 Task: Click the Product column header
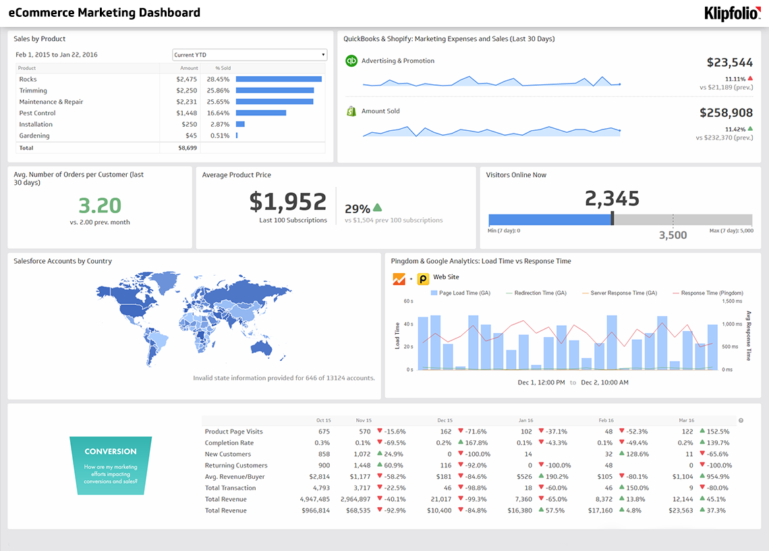point(28,68)
